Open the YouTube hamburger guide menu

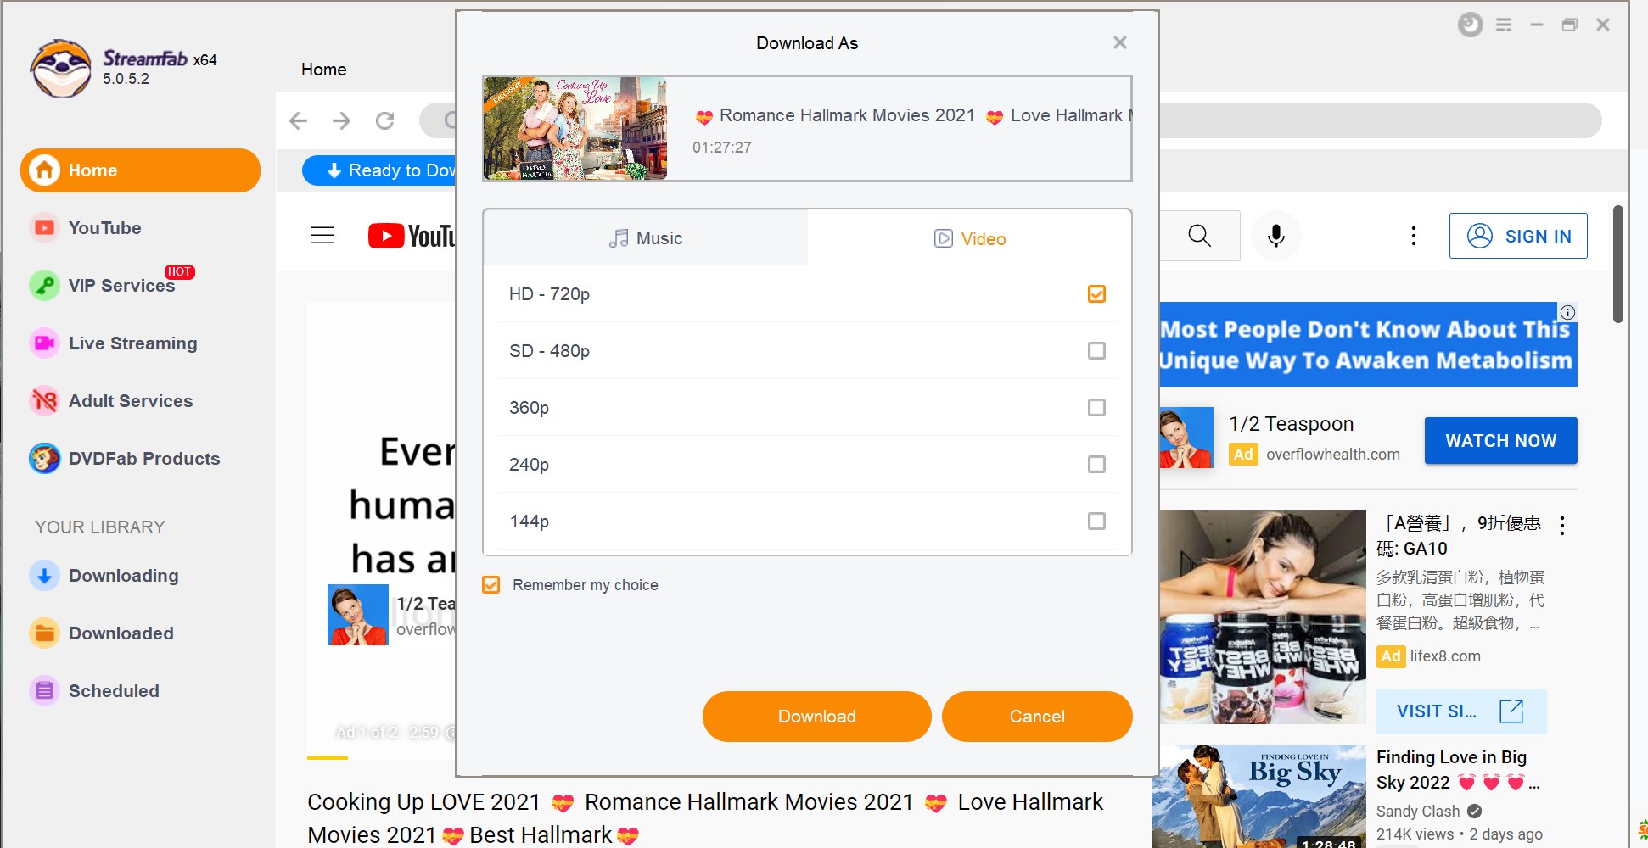(322, 236)
